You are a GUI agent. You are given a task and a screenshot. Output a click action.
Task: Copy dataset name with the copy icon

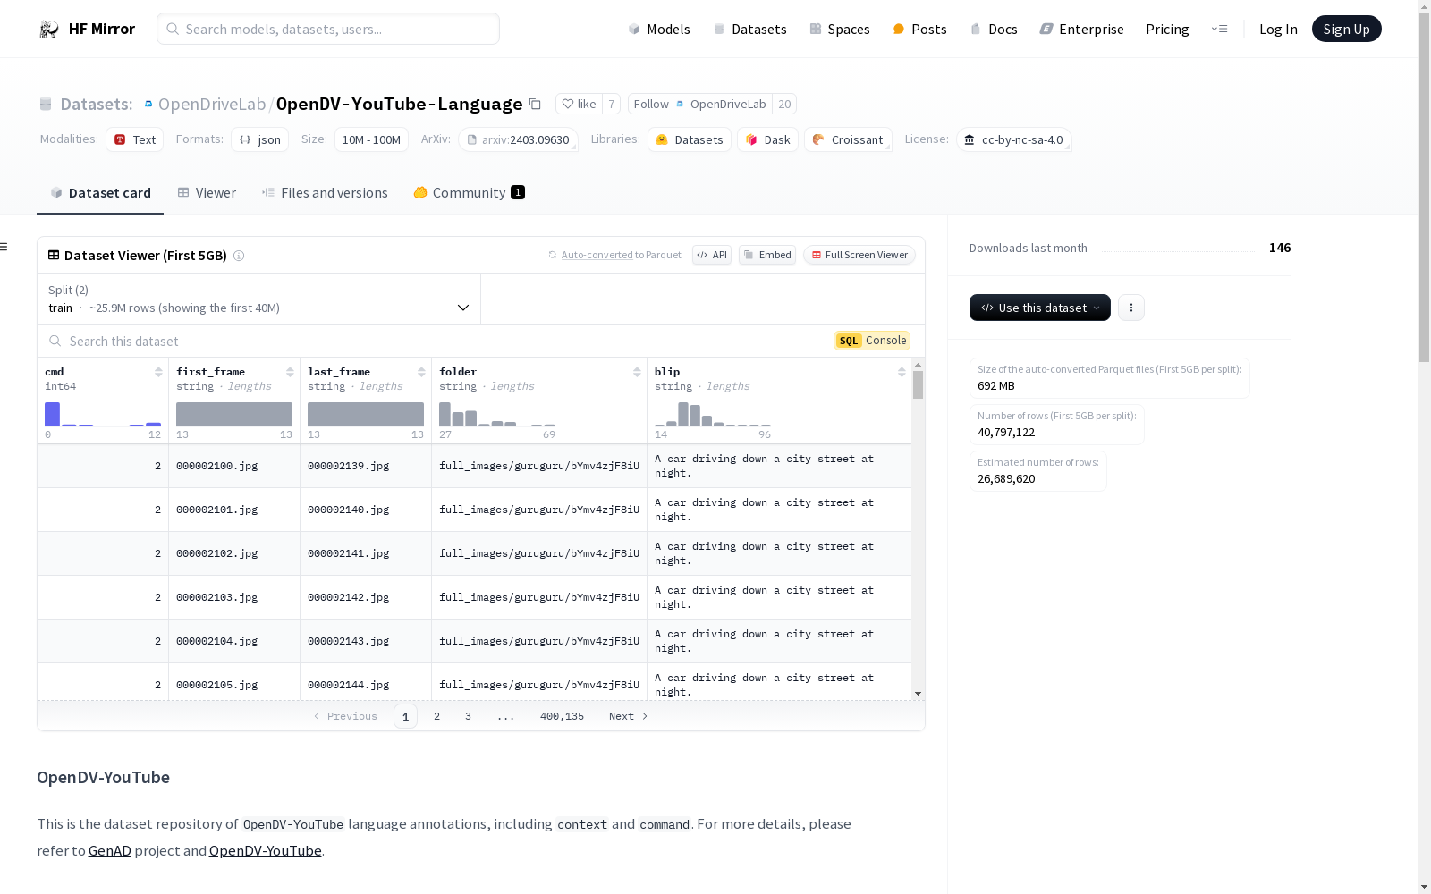point(535,104)
